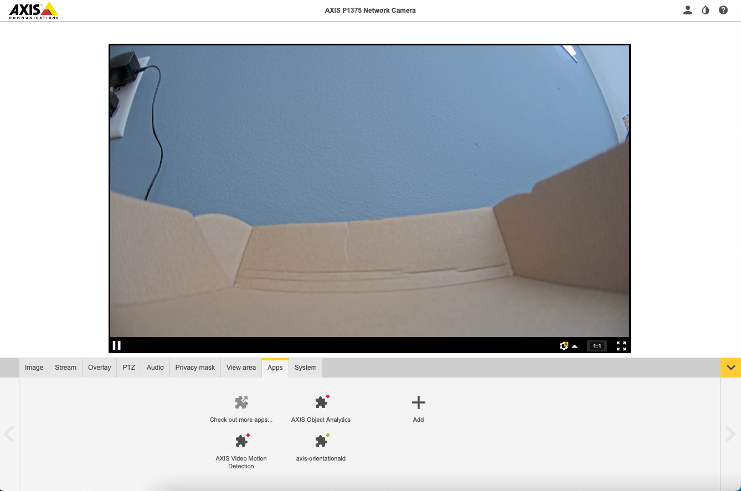Open the user account menu icon
The height and width of the screenshot is (491, 741).
point(688,10)
